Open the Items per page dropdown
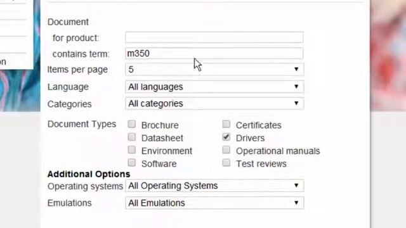The height and width of the screenshot is (228, 406). 214,69
